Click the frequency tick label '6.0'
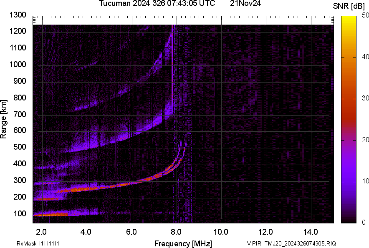 [131, 232]
